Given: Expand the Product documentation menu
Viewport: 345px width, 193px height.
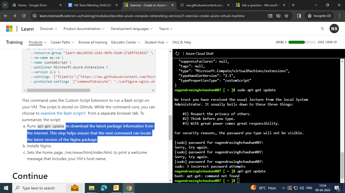Looking at the screenshot, I should tap(84, 29).
